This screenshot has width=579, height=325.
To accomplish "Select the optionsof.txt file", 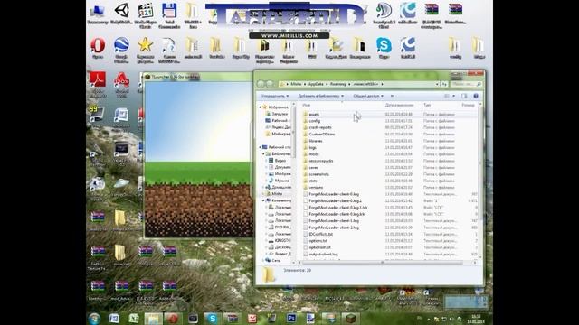I will tap(319, 247).
